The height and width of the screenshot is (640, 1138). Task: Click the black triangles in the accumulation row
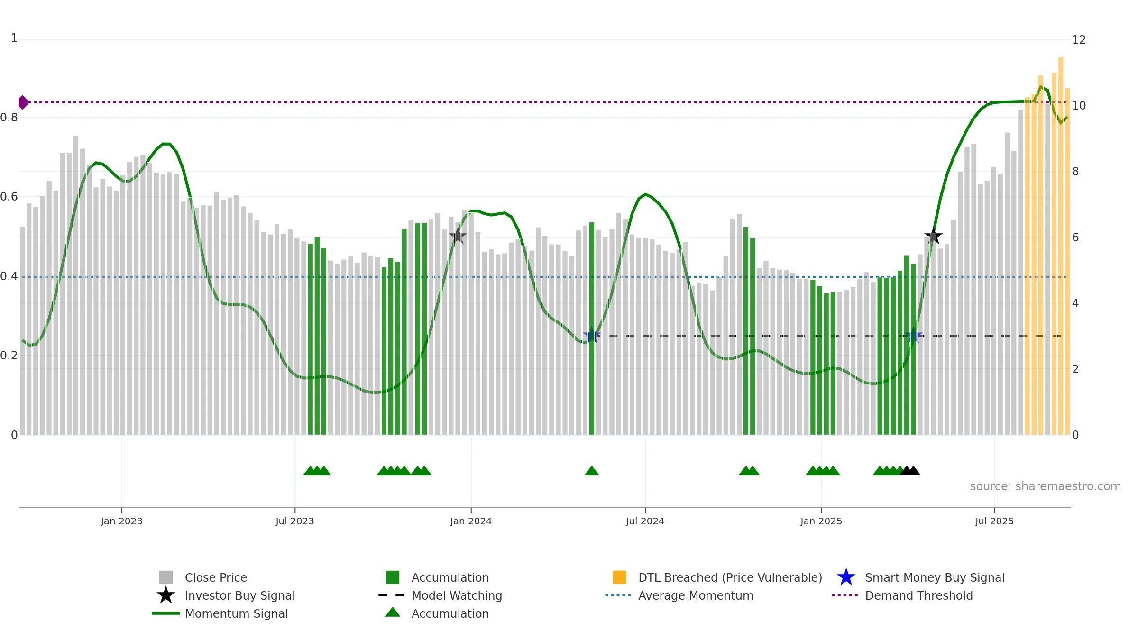pos(910,471)
